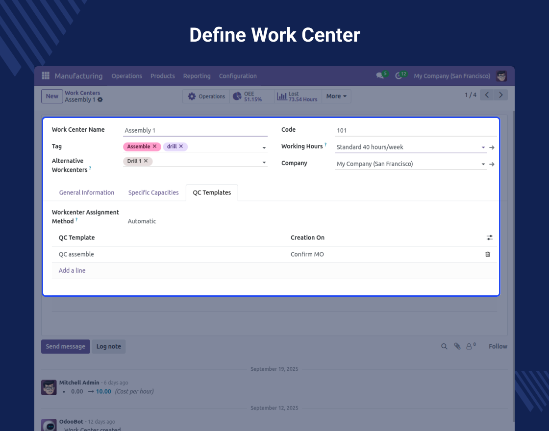Click the New button
The height and width of the screenshot is (431, 549).
(x=52, y=96)
